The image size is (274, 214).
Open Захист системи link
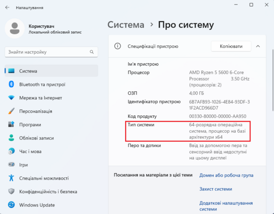click(x=216, y=189)
